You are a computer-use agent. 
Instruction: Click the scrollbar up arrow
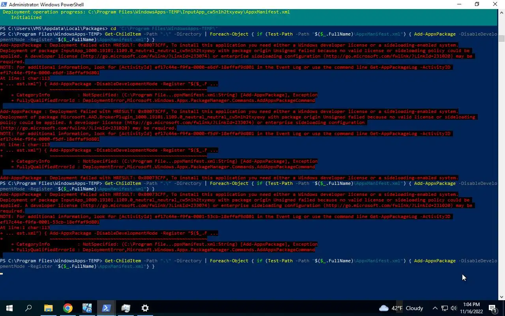tap(501, 12)
